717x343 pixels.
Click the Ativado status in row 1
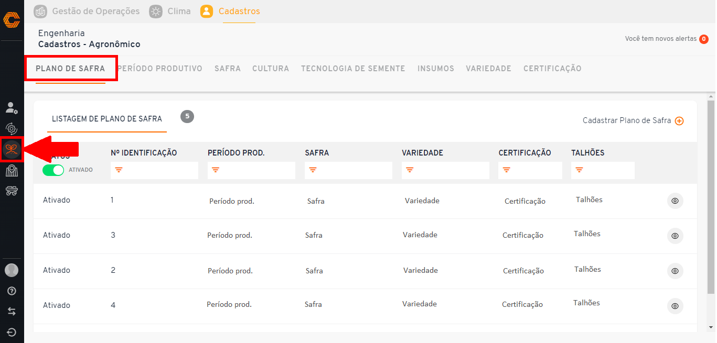[x=57, y=200]
